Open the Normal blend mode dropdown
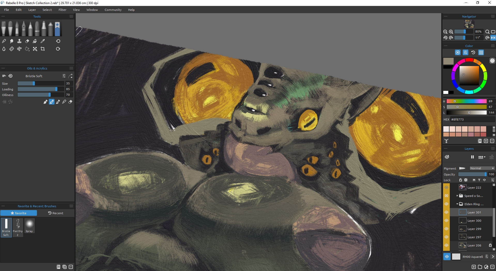The image size is (496, 271). coord(482,168)
